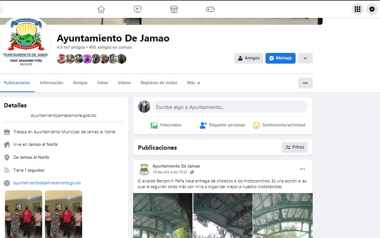Image resolution: width=380 pixels, height=238 pixels.
Task: Open profile options three-dot button
Action: point(305,83)
